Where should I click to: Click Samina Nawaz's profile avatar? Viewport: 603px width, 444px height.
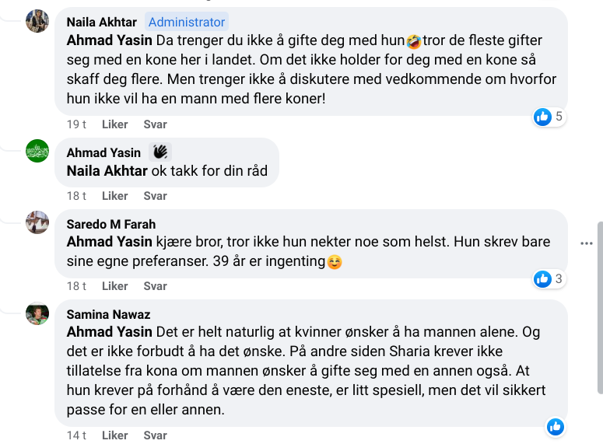click(37, 313)
